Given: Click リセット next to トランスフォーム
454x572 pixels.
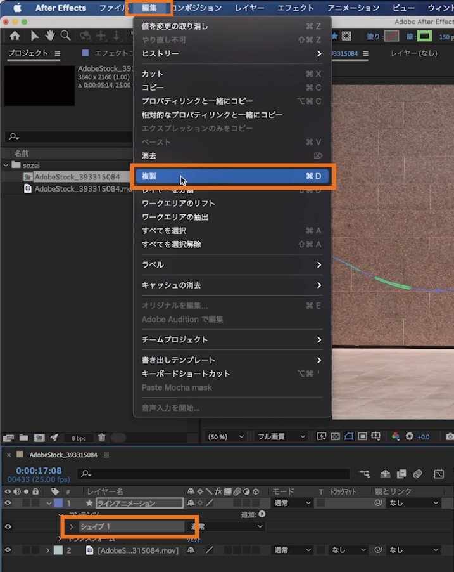Looking at the screenshot, I should pos(194,539).
